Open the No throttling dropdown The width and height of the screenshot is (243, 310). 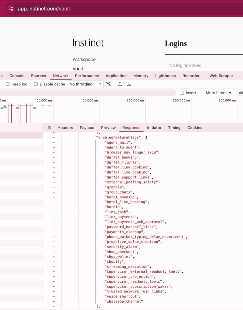85,84
